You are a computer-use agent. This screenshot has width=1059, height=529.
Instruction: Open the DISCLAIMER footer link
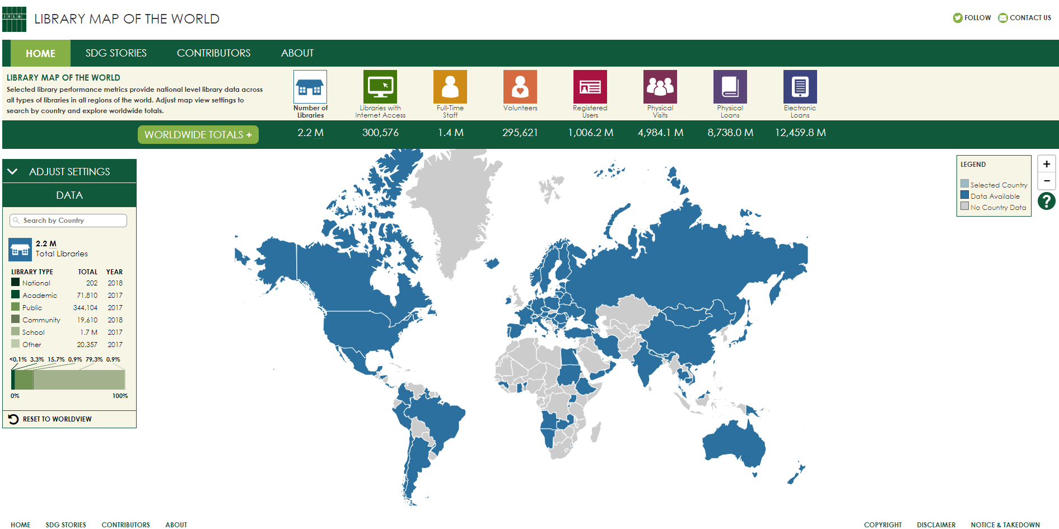pyautogui.click(x=936, y=525)
